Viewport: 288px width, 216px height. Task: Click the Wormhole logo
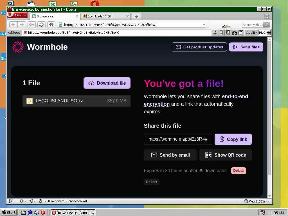(x=40, y=47)
